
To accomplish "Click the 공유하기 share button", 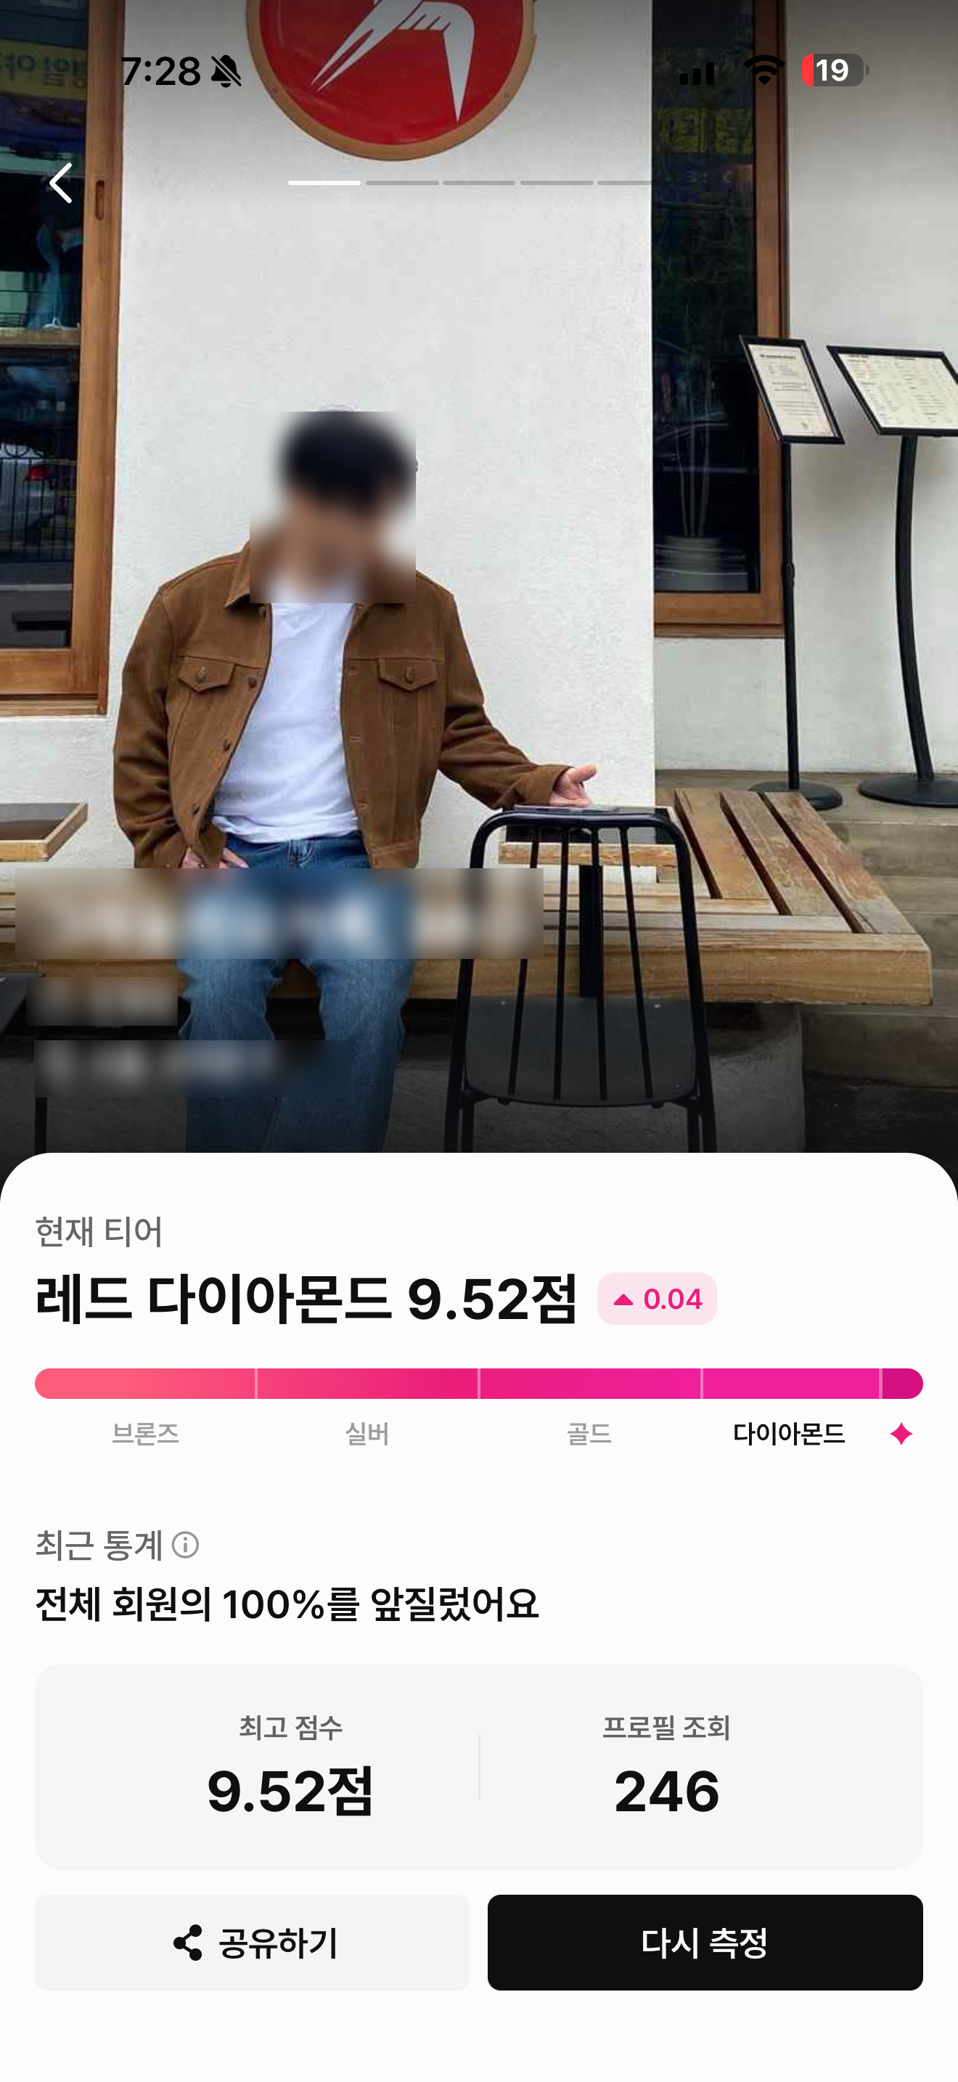I will [252, 1942].
